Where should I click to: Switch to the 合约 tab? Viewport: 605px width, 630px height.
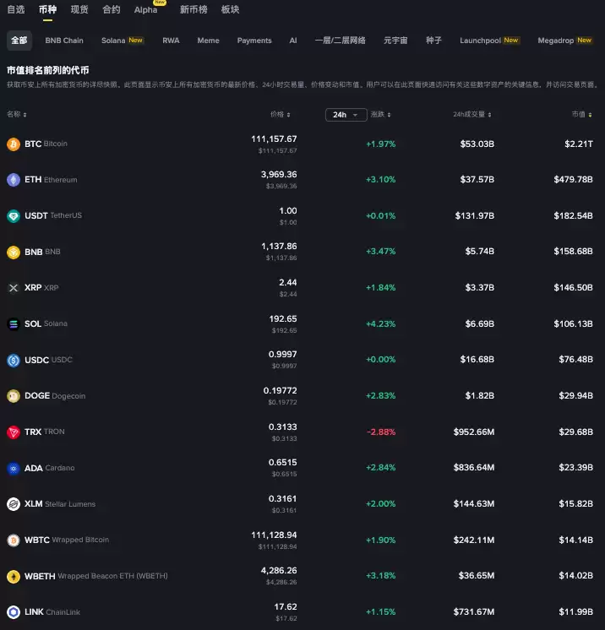pos(112,10)
